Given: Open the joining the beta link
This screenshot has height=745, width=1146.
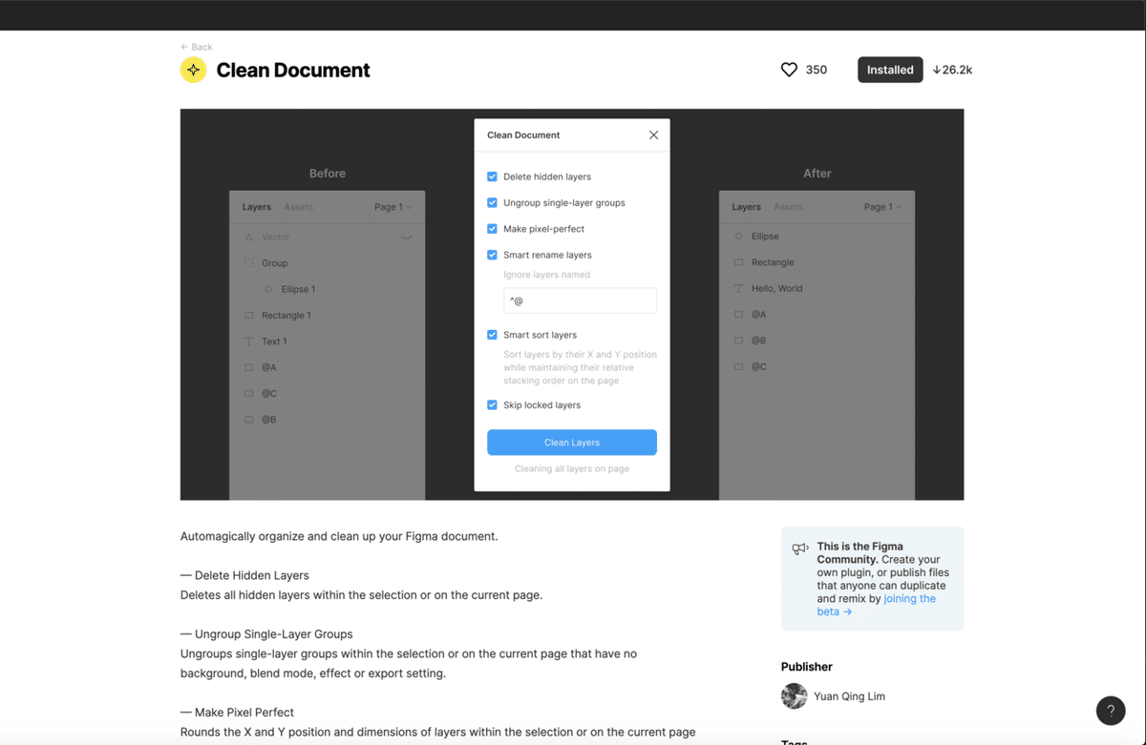Looking at the screenshot, I should coord(877,605).
